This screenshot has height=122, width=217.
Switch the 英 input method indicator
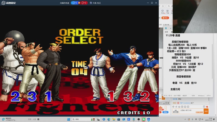[196, 119]
